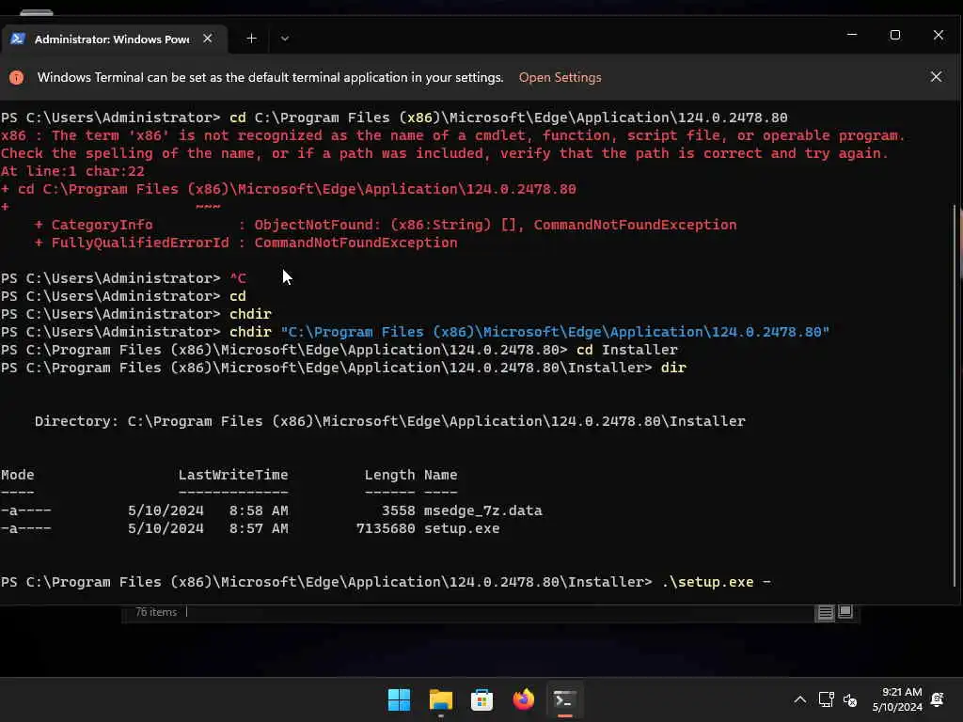Click the LastWriteTime column header

(x=233, y=475)
